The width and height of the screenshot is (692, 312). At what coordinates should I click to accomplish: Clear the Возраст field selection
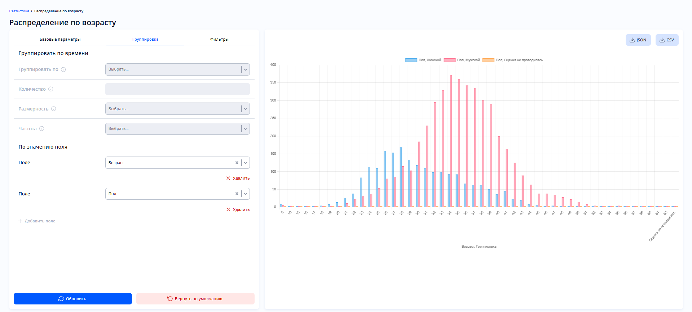(x=237, y=163)
